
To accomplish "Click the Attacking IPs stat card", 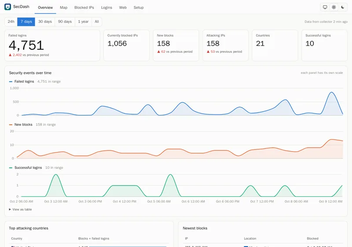I will 225,45.
